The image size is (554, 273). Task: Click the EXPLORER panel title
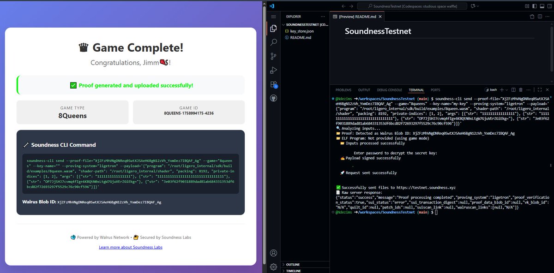pos(294,17)
